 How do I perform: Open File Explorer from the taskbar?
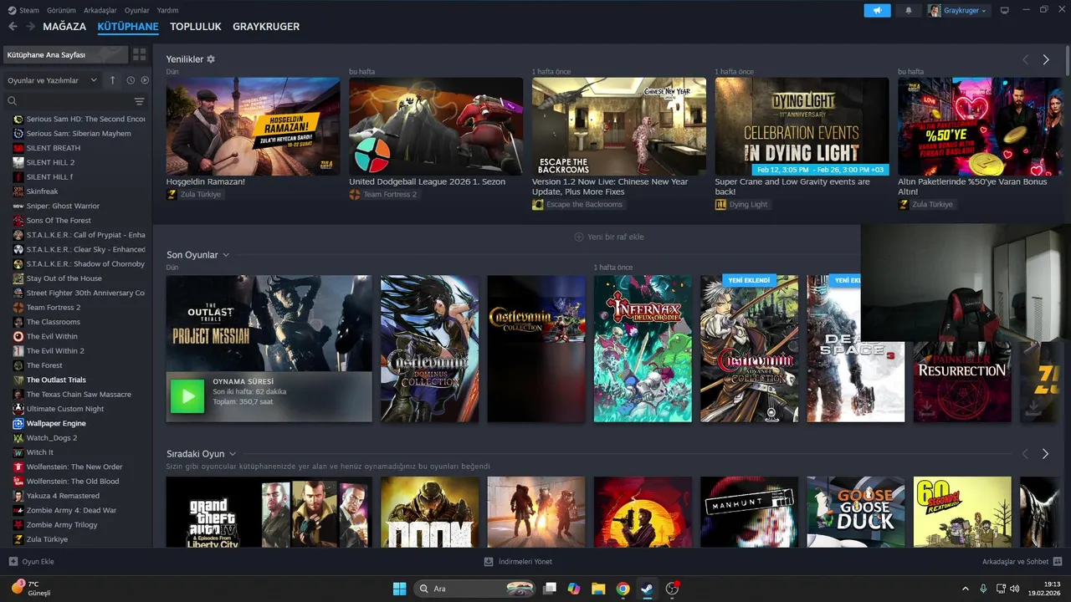pos(598,589)
